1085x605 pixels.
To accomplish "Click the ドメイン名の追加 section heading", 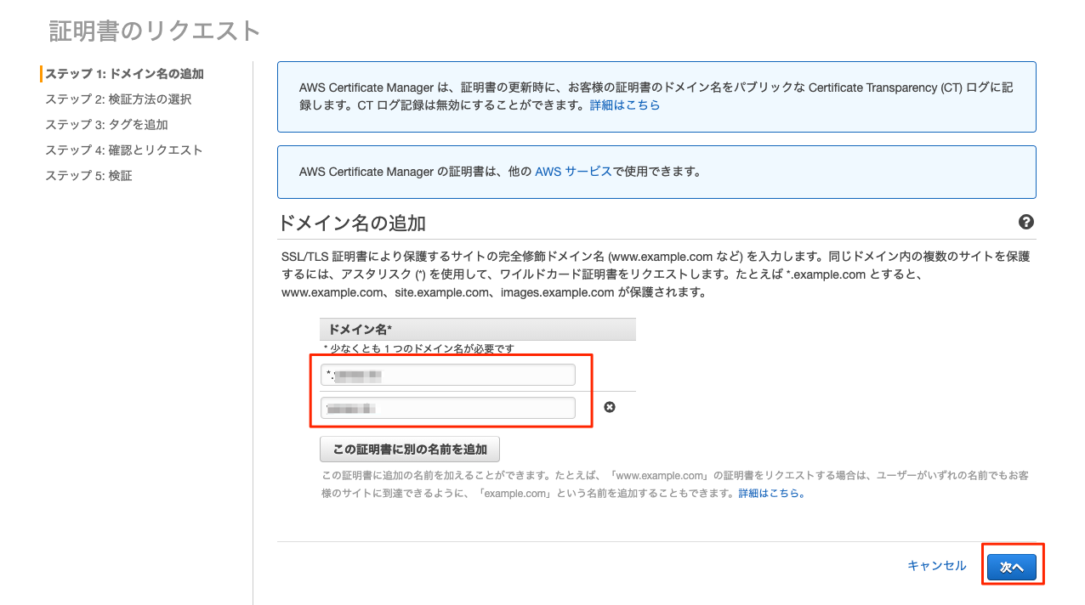I will pos(351,223).
